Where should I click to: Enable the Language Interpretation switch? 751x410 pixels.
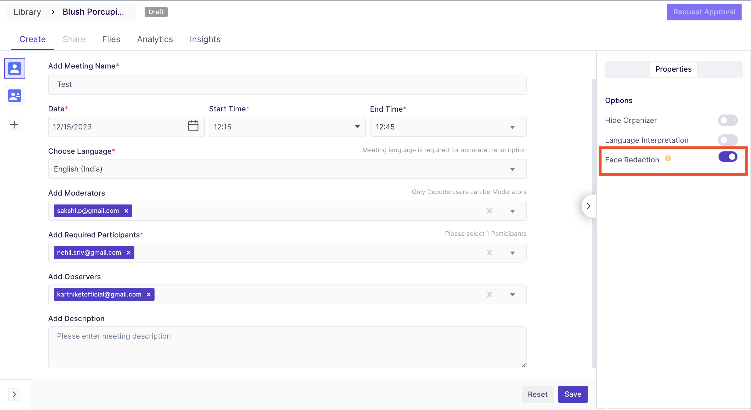[728, 140]
